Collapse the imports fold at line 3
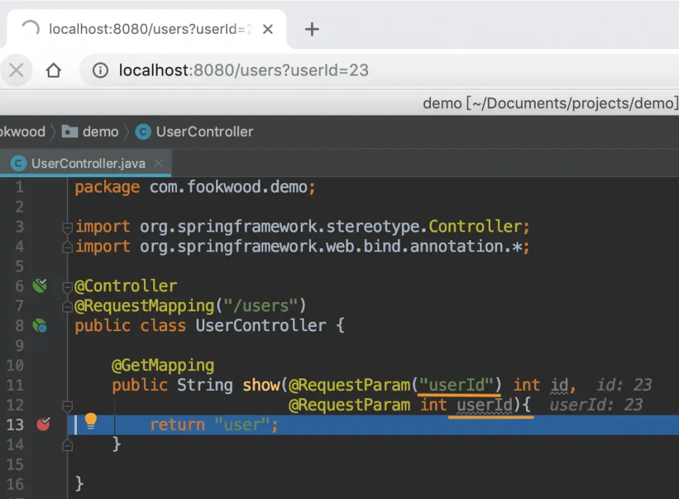This screenshot has height=499, width=679. point(67,226)
